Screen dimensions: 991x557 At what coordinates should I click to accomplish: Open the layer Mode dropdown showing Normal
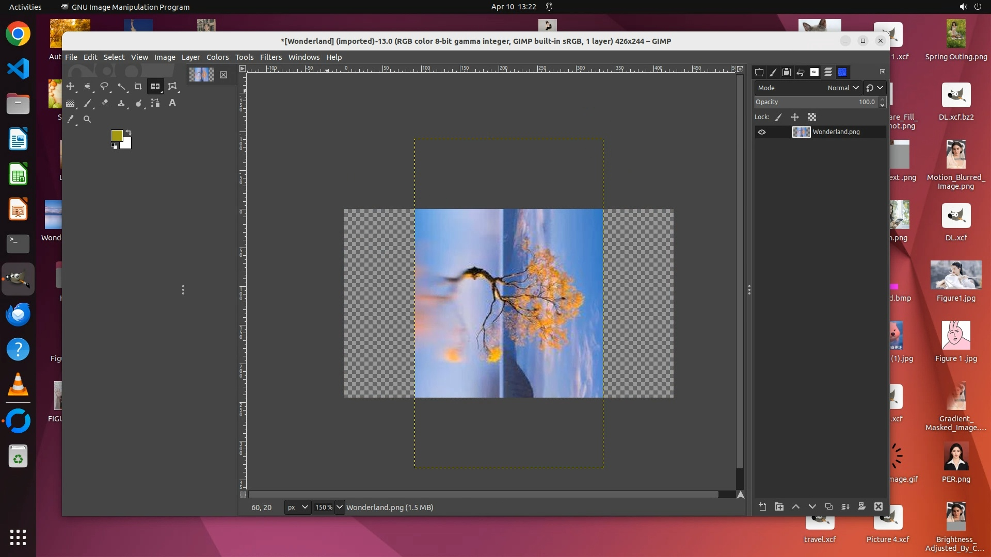point(842,88)
